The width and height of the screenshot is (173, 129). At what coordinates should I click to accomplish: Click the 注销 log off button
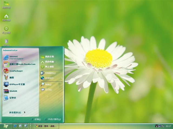point(36,119)
